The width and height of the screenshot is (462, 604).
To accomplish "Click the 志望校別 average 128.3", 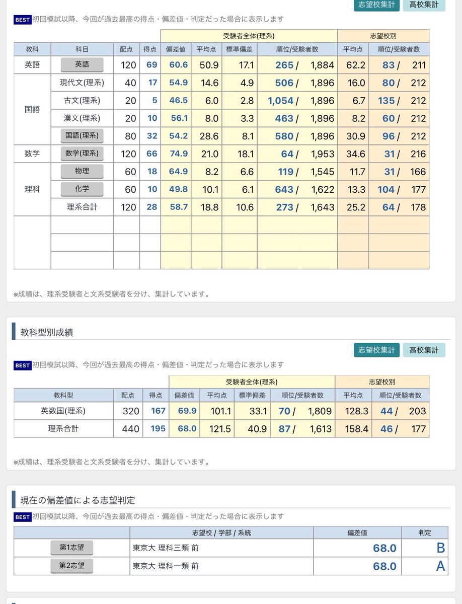I will tap(357, 411).
